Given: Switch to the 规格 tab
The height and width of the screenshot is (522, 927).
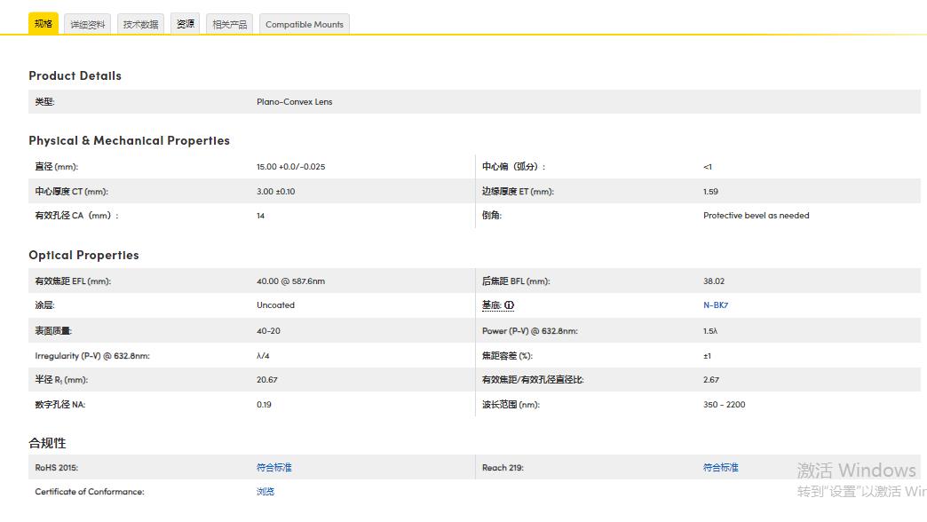Looking at the screenshot, I should [44, 24].
